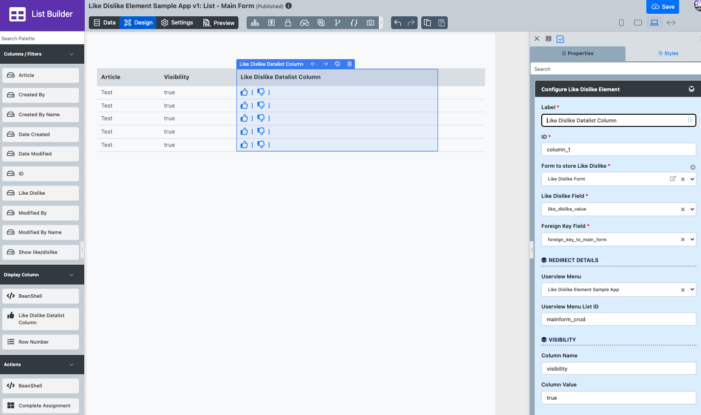Click the undo arrow in toolbar
The height and width of the screenshot is (415, 701).
(x=398, y=23)
